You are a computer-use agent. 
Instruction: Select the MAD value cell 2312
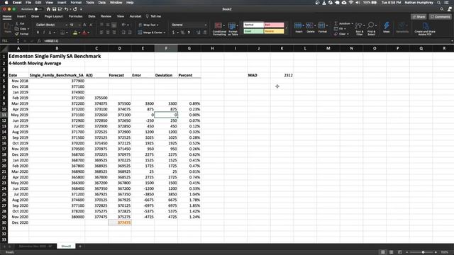click(282, 75)
